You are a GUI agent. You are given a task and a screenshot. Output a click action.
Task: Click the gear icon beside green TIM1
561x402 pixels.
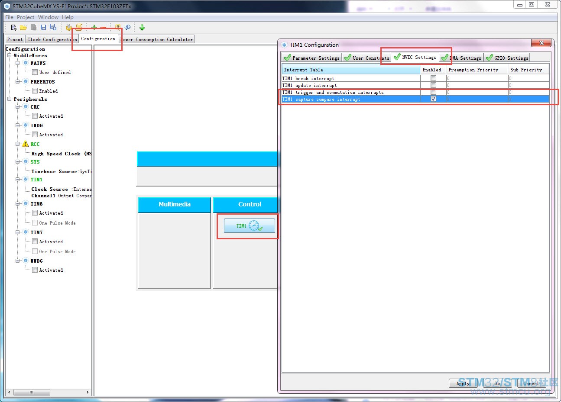point(26,180)
